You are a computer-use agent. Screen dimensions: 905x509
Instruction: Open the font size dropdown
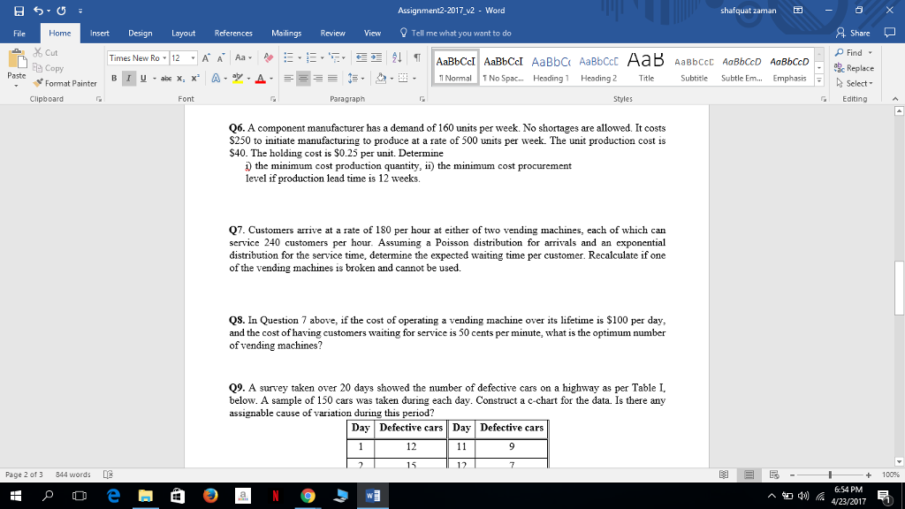tap(192, 57)
